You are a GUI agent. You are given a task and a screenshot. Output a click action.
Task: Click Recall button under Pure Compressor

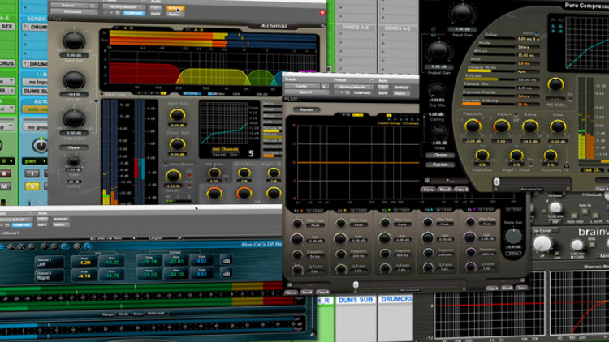(x=445, y=189)
